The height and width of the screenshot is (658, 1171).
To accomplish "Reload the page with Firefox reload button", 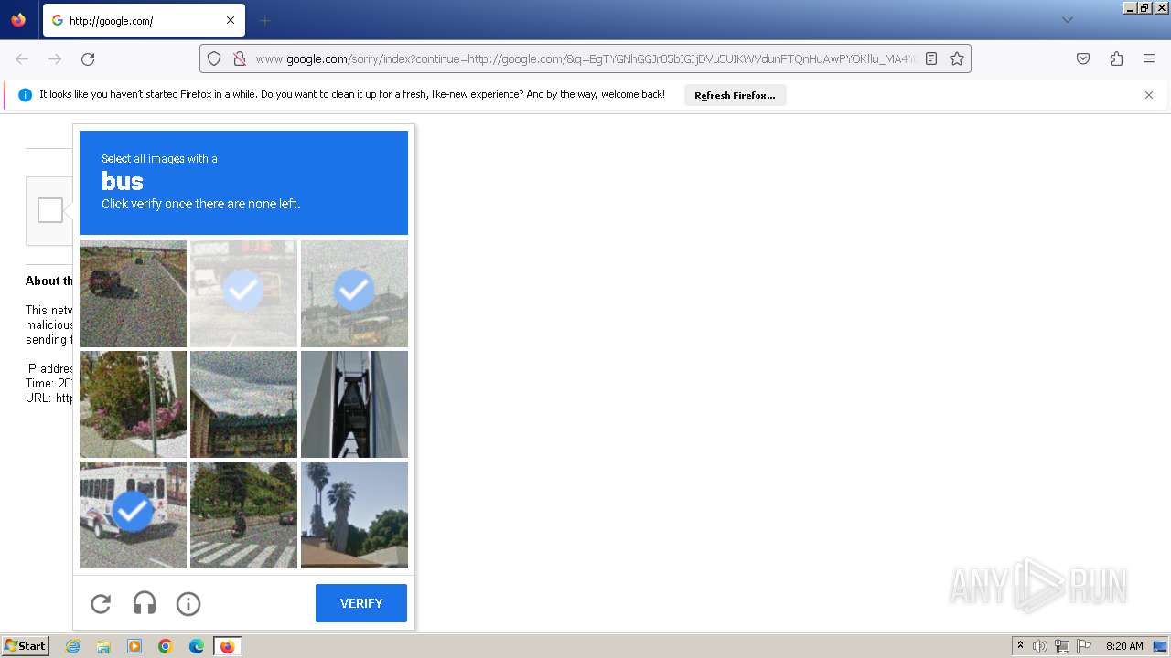I will [x=88, y=58].
